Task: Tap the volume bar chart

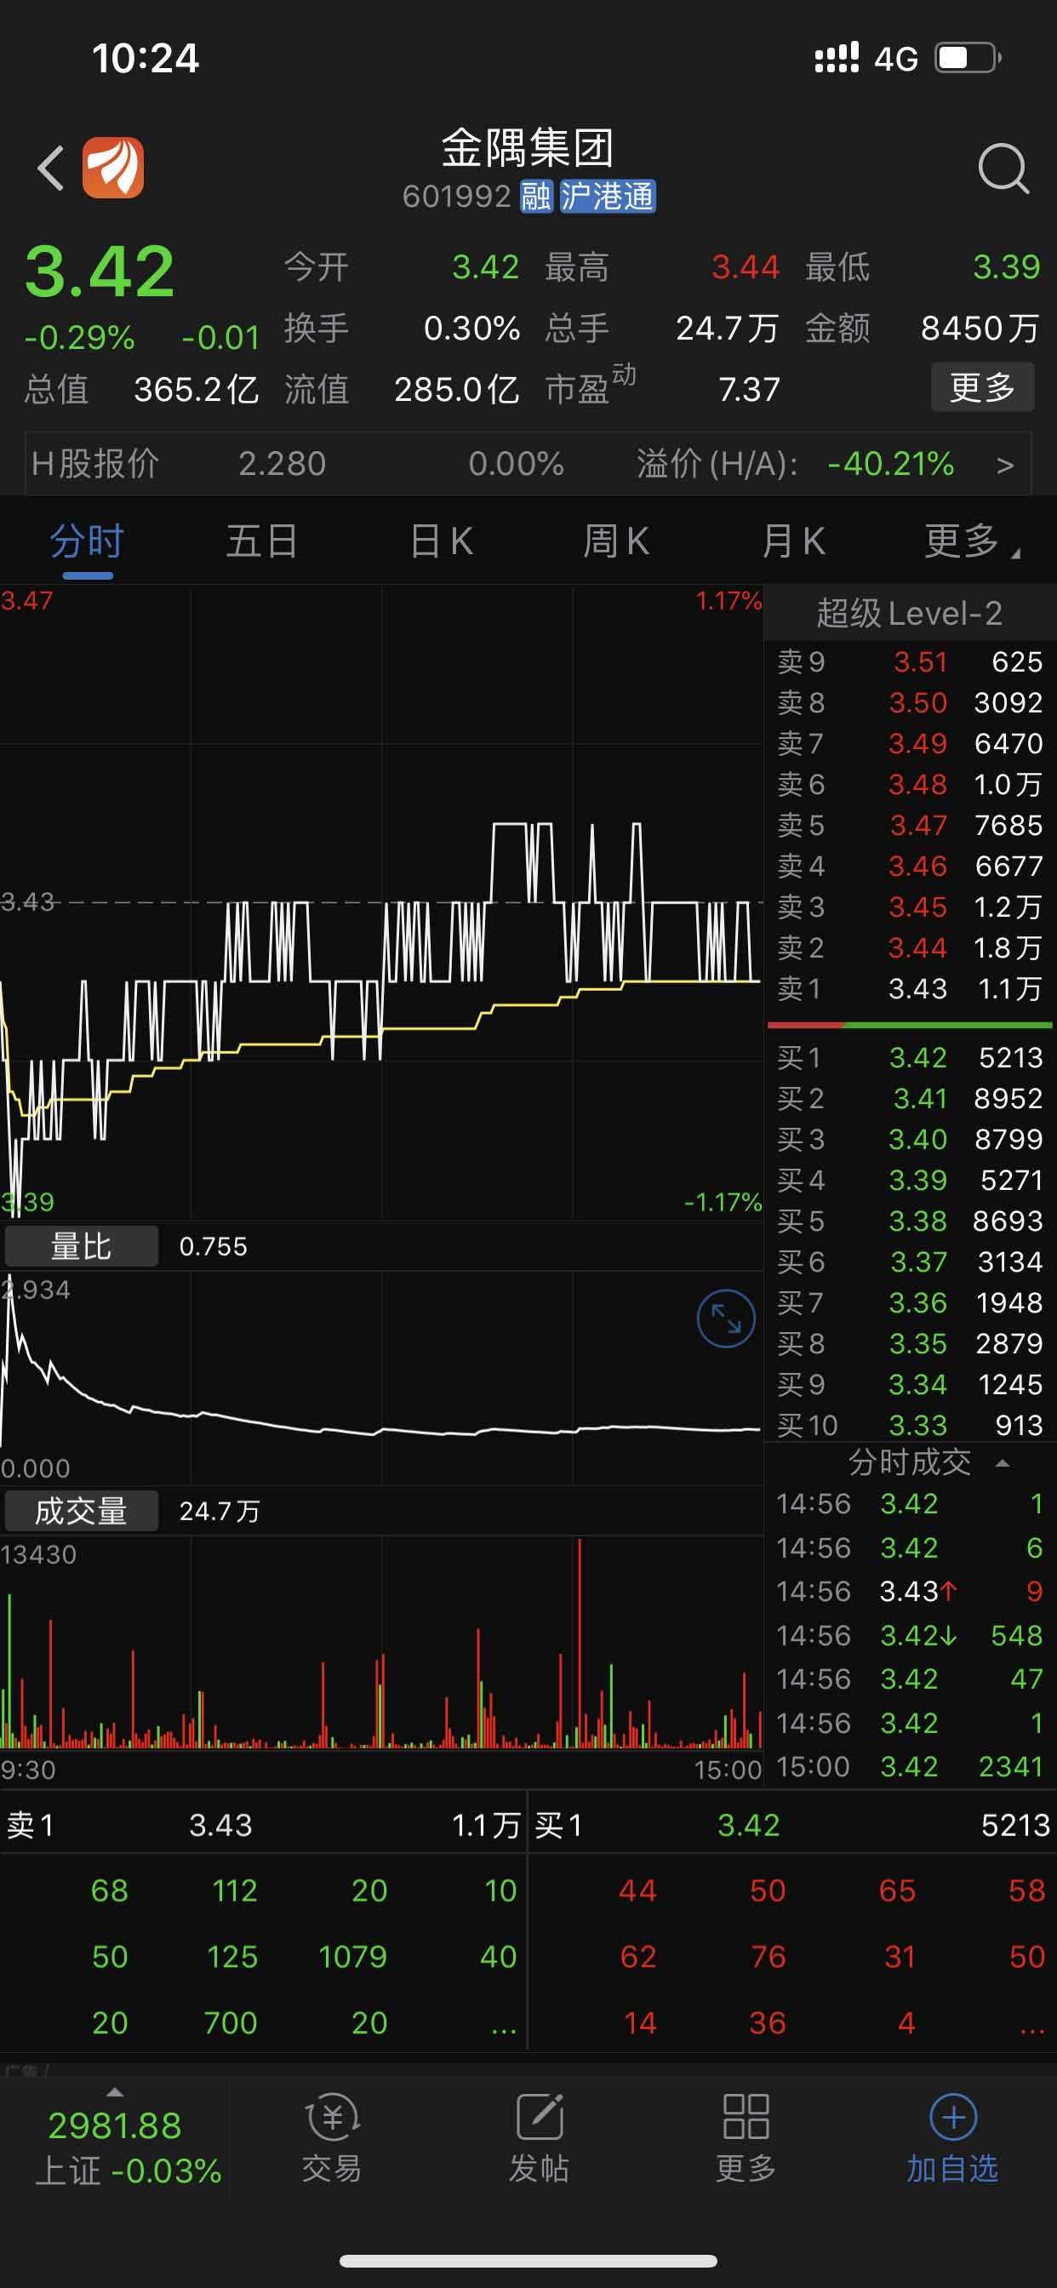Action: coord(381,1643)
